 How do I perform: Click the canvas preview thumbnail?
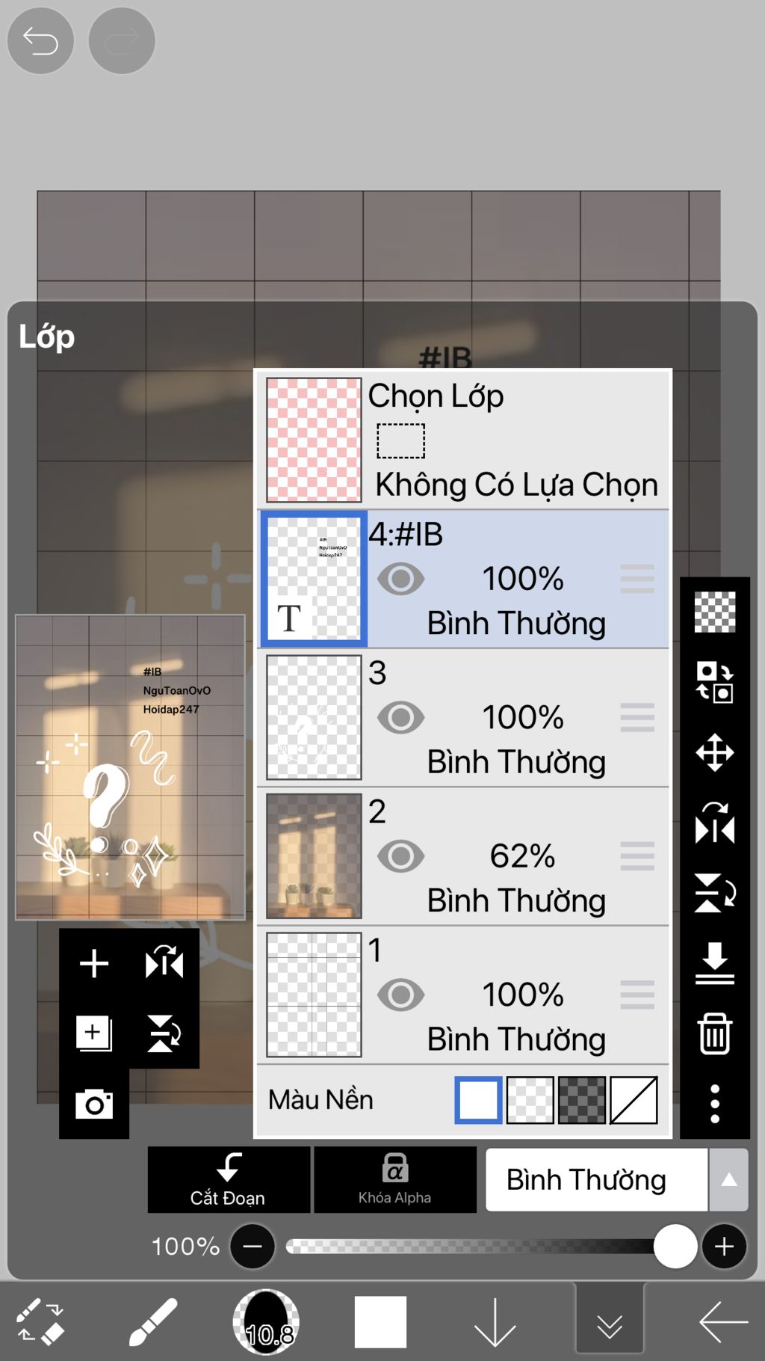click(x=130, y=767)
